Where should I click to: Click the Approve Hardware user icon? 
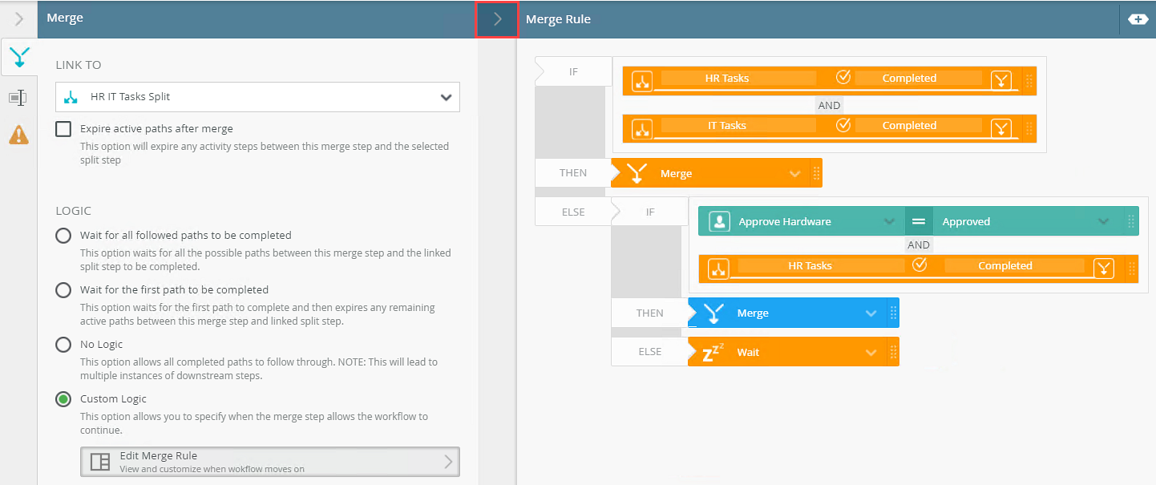tap(719, 221)
